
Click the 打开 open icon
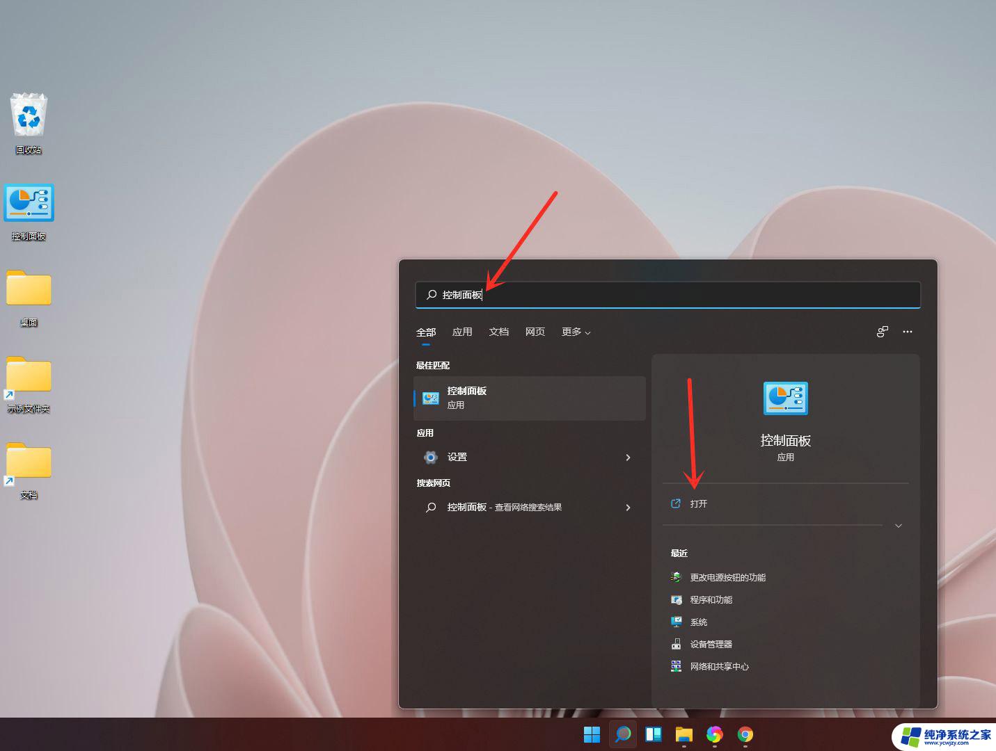675,503
